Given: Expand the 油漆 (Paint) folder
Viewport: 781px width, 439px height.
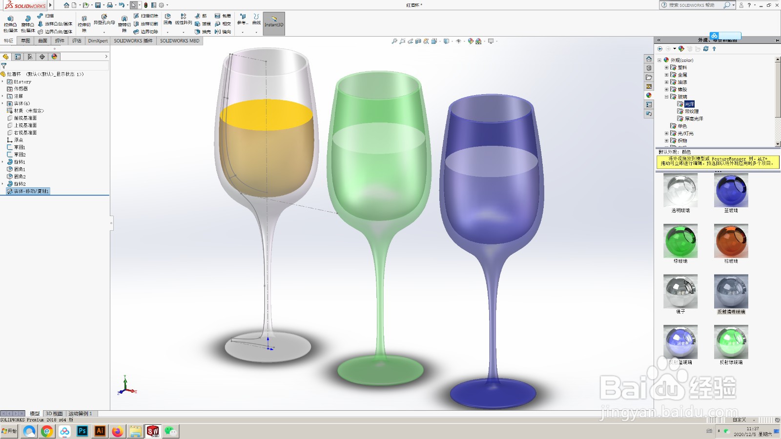Looking at the screenshot, I should tap(666, 82).
